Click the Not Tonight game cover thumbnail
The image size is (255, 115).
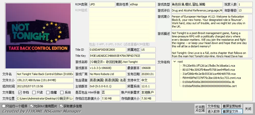[38, 35]
